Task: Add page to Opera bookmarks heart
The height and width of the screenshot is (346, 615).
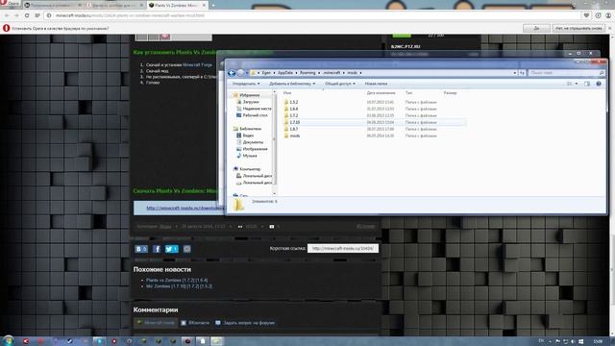Action: pyautogui.click(x=586, y=15)
